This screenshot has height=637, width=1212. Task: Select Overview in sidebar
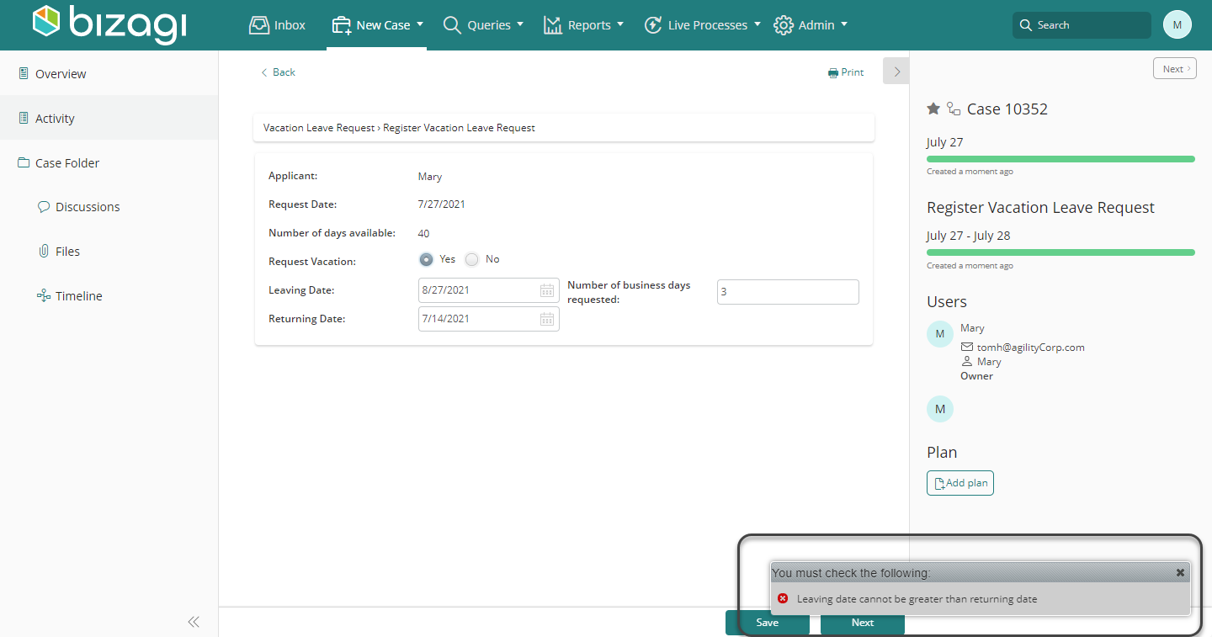(x=109, y=74)
